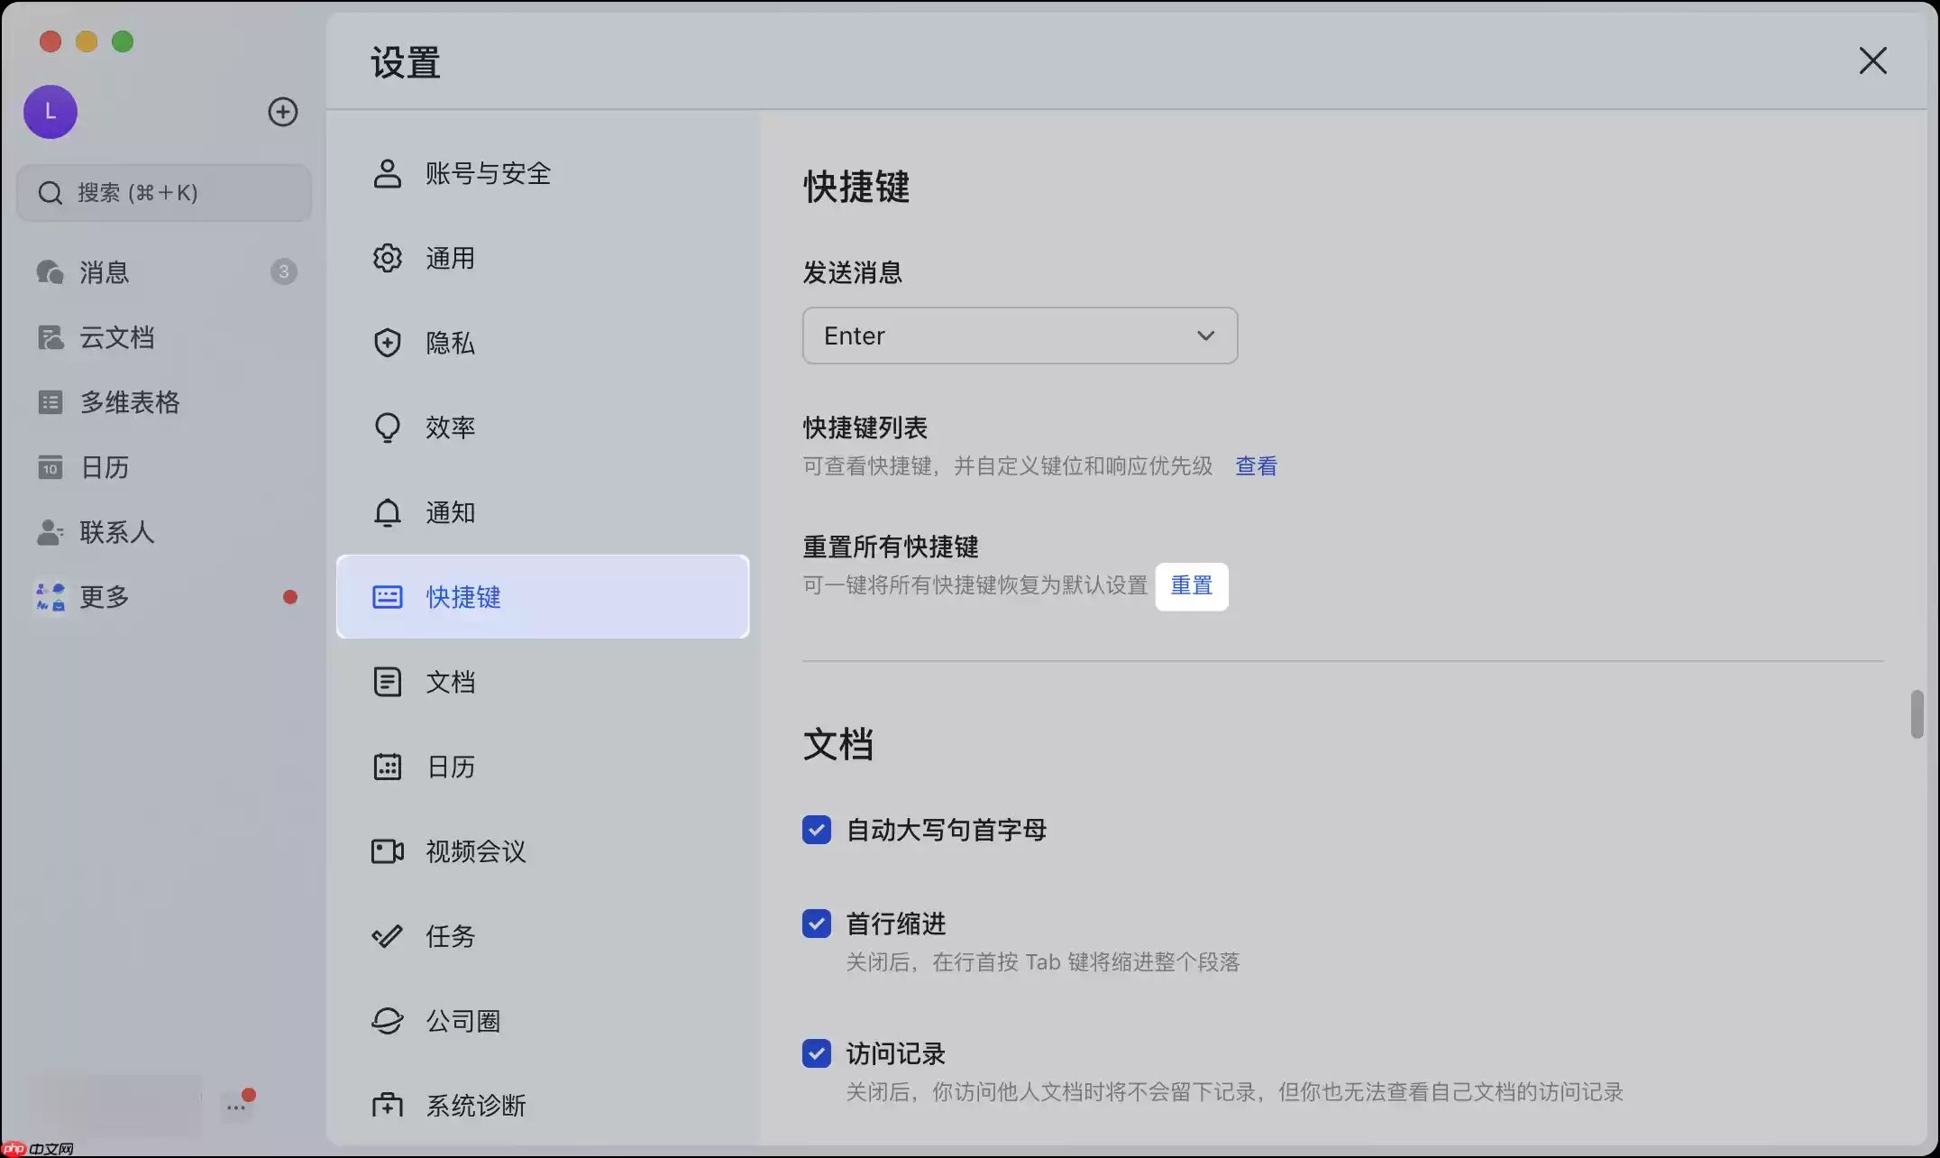Select 联系人 in the sidebar
Viewport: 1940px width, 1158px height.
point(116,532)
